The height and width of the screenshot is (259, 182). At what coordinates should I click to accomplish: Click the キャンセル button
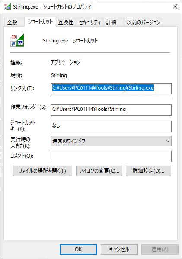(x=119, y=249)
